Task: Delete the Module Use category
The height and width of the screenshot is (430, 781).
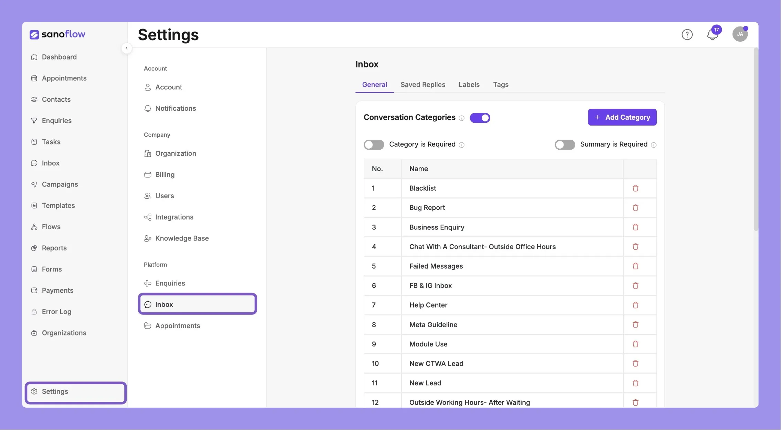Action: pos(635,344)
